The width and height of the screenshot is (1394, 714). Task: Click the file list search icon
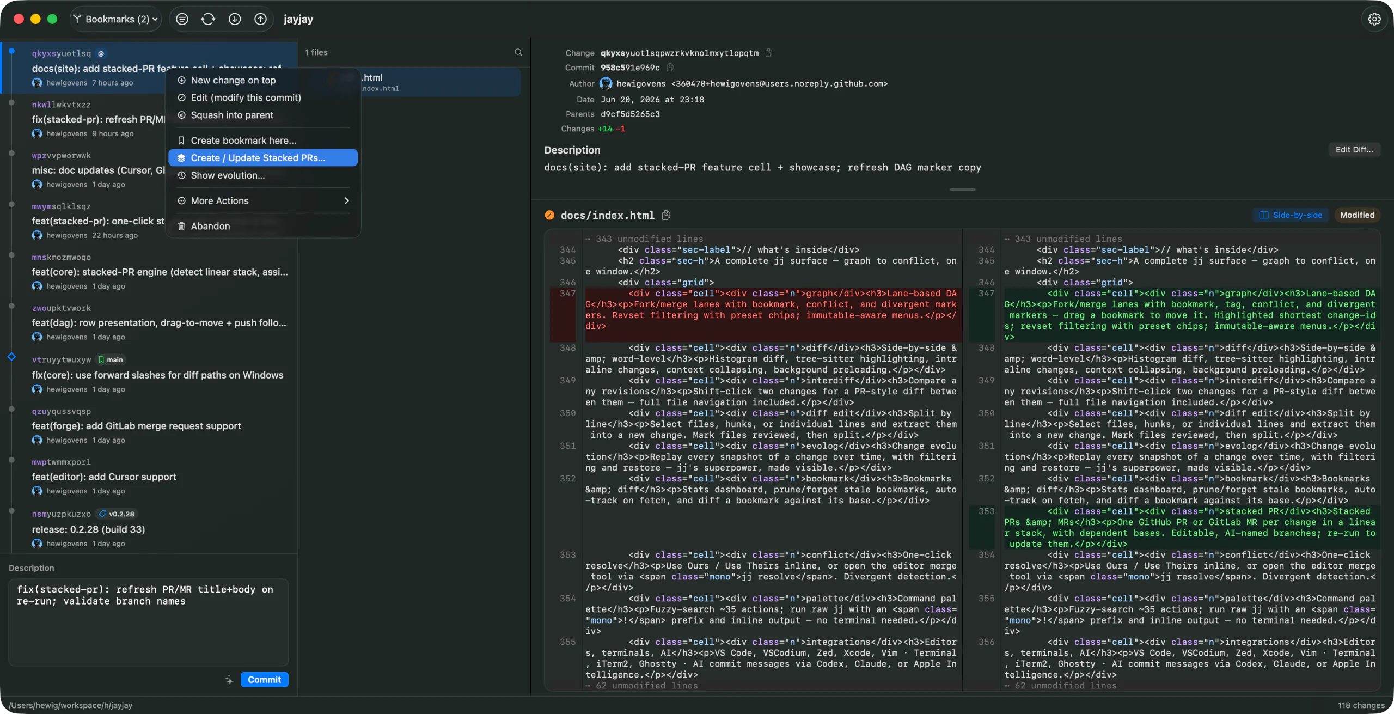tap(518, 52)
